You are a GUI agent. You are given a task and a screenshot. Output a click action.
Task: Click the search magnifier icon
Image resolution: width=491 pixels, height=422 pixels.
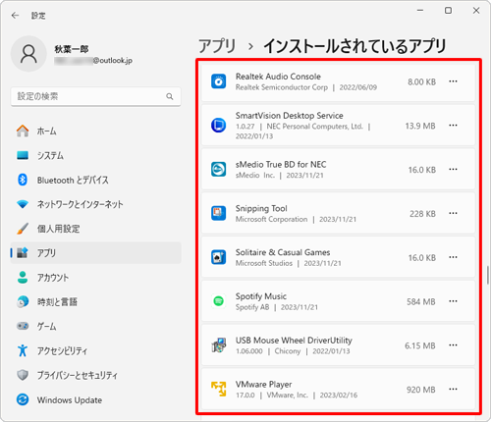pos(170,96)
